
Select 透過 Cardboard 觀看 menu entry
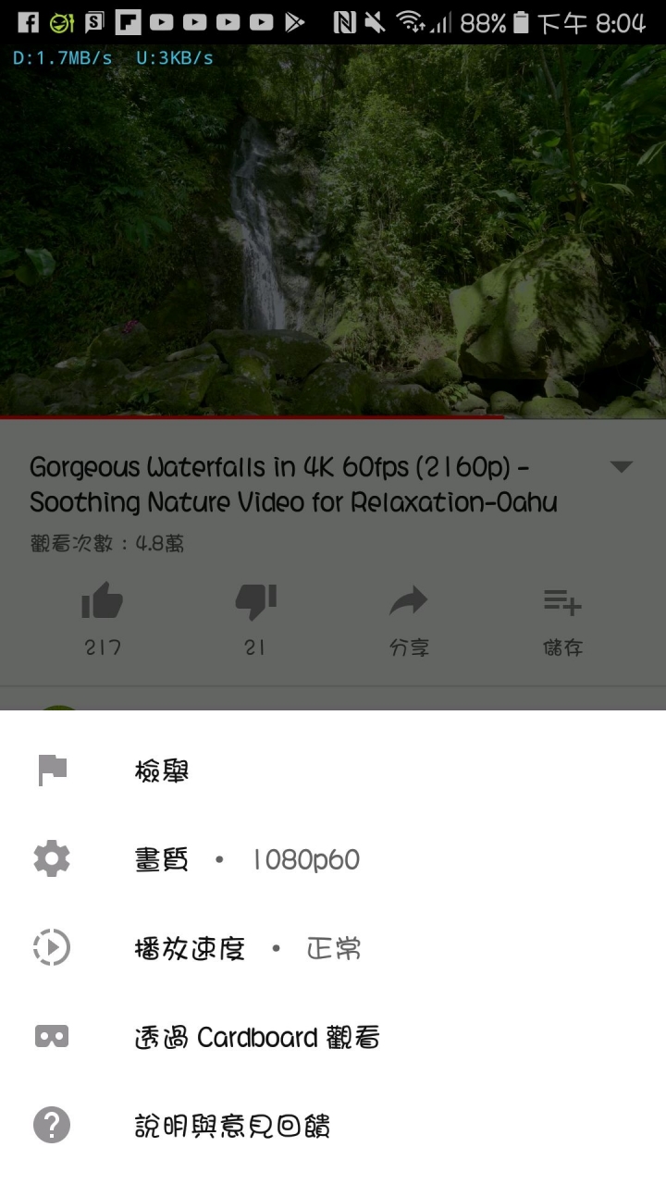click(333, 1037)
